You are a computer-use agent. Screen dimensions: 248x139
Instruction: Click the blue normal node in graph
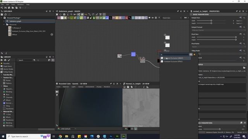133,54
